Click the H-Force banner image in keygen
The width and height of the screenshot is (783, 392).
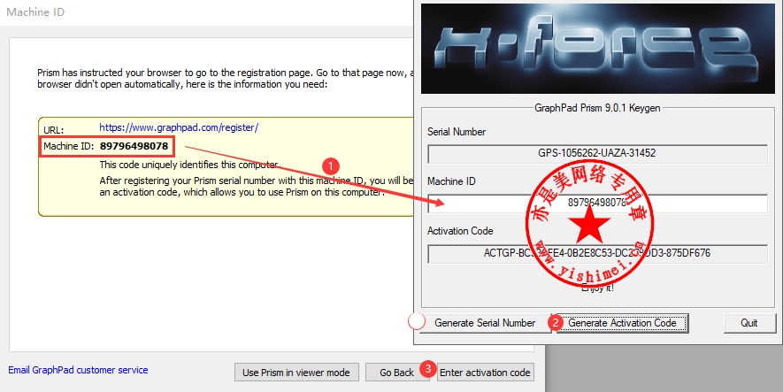coord(598,49)
